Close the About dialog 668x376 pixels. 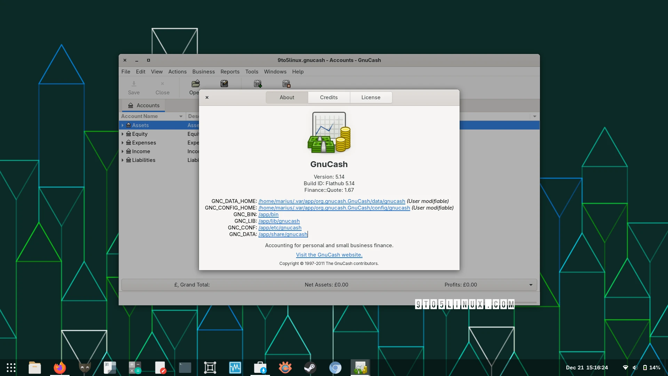click(207, 97)
